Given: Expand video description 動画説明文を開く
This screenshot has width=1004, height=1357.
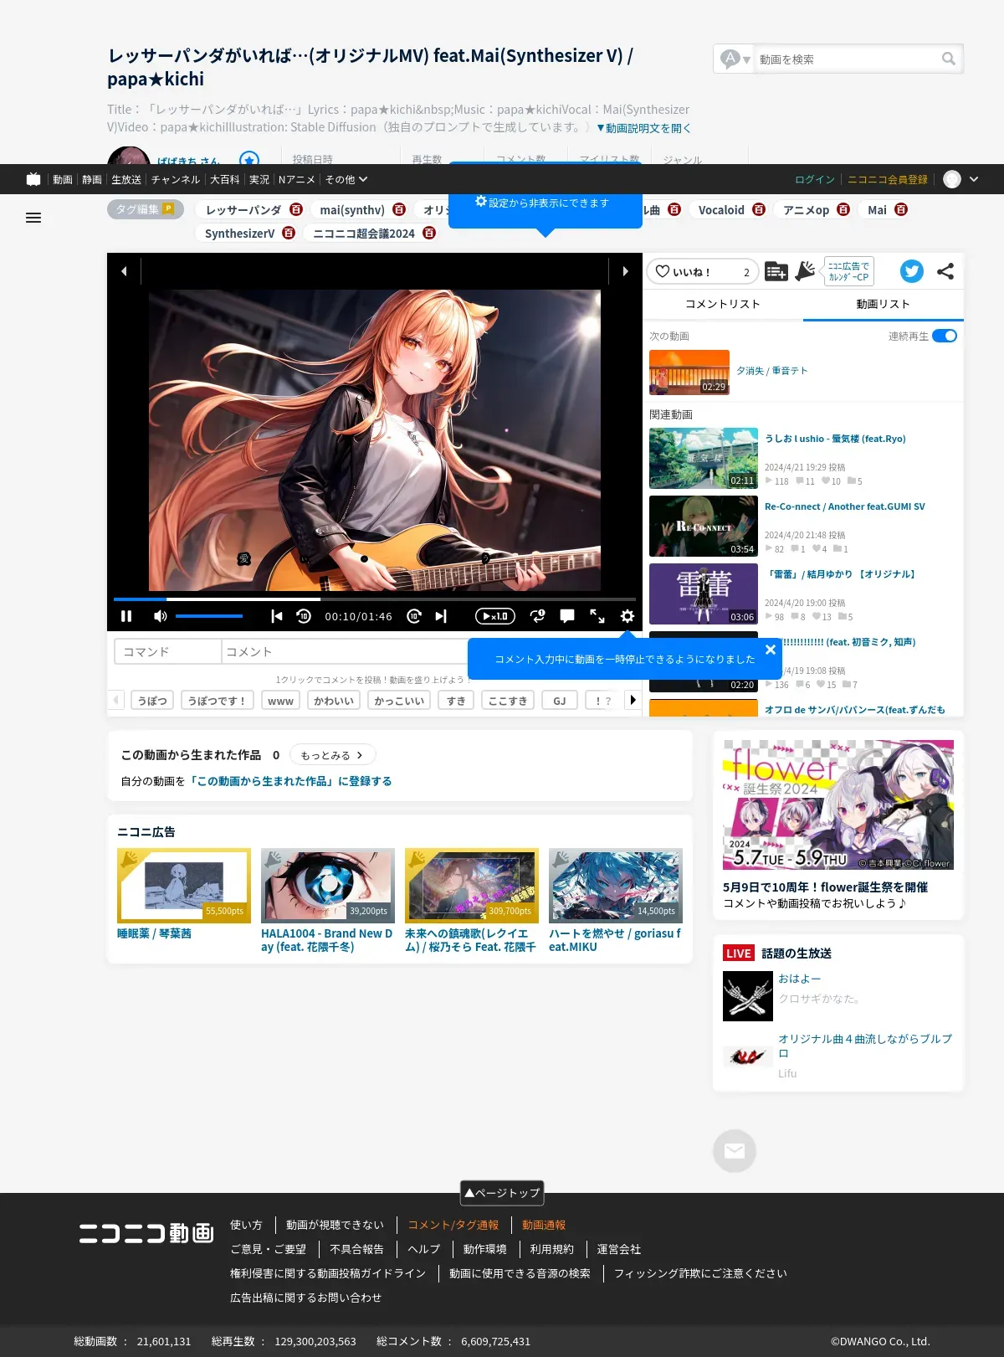Looking at the screenshot, I should tap(643, 128).
